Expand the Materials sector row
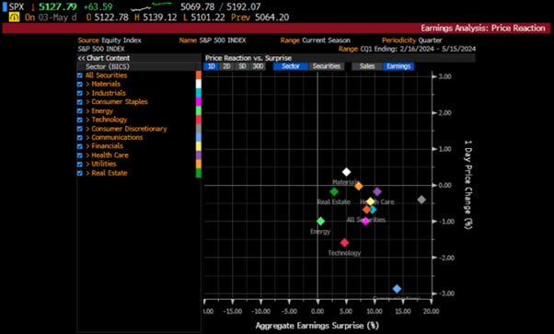 click(87, 84)
